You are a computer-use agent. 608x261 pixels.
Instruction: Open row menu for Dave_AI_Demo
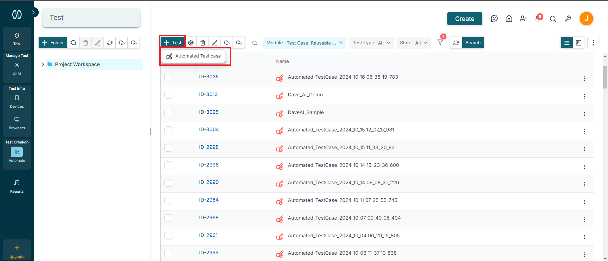coord(585,96)
